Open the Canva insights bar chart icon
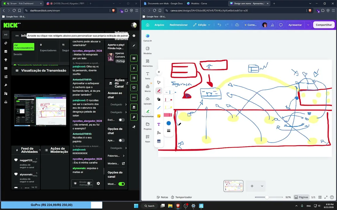Screen dimensions: 337x210 coord(272,25)
